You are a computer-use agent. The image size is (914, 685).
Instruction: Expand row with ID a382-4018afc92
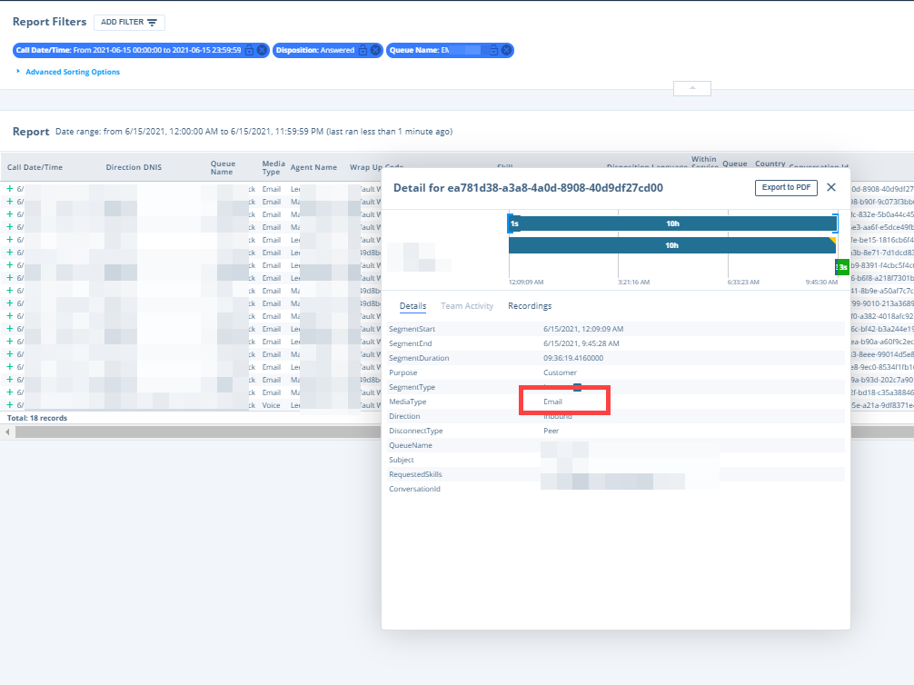tap(9, 316)
